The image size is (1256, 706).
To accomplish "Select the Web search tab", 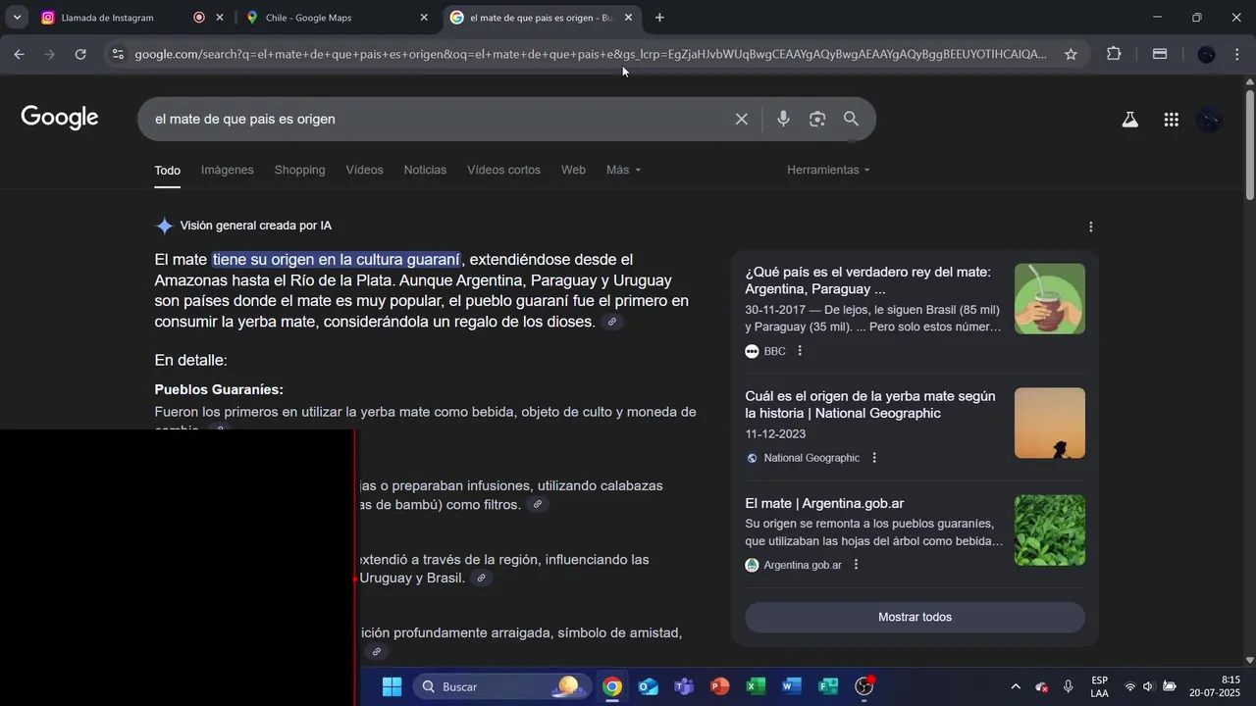I will 573,170.
